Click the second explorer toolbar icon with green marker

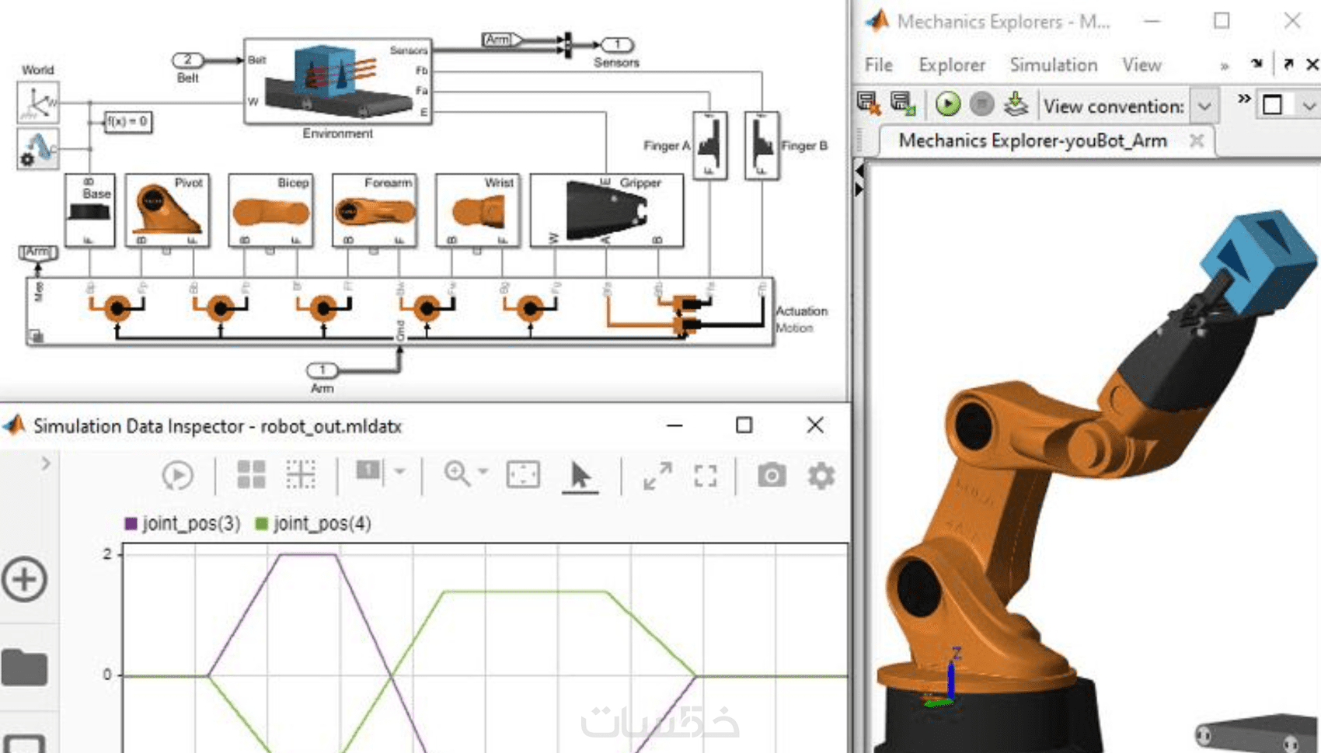click(x=903, y=103)
